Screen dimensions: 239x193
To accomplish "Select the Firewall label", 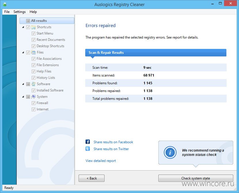I will [42, 103].
